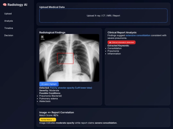
Task: Click the chest X-ray image
Action: (69, 58)
